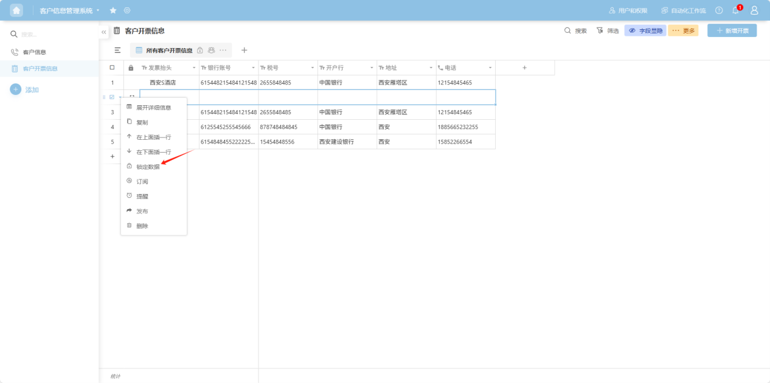Toggle the select-all checkbox in header
The image size is (770, 383).
tap(112, 67)
